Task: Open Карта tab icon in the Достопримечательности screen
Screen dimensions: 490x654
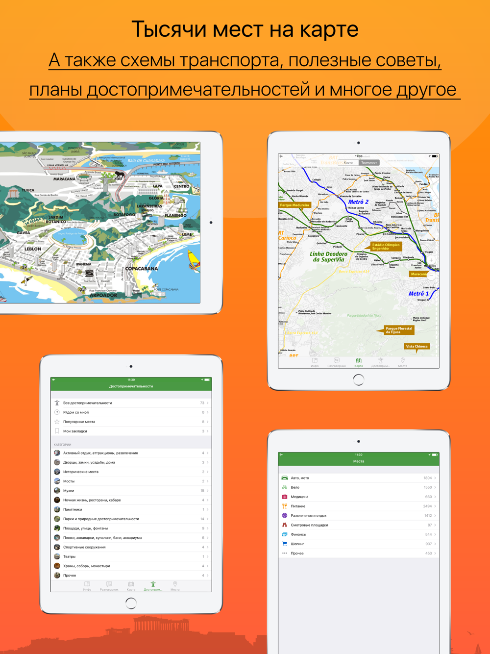Action: click(131, 584)
